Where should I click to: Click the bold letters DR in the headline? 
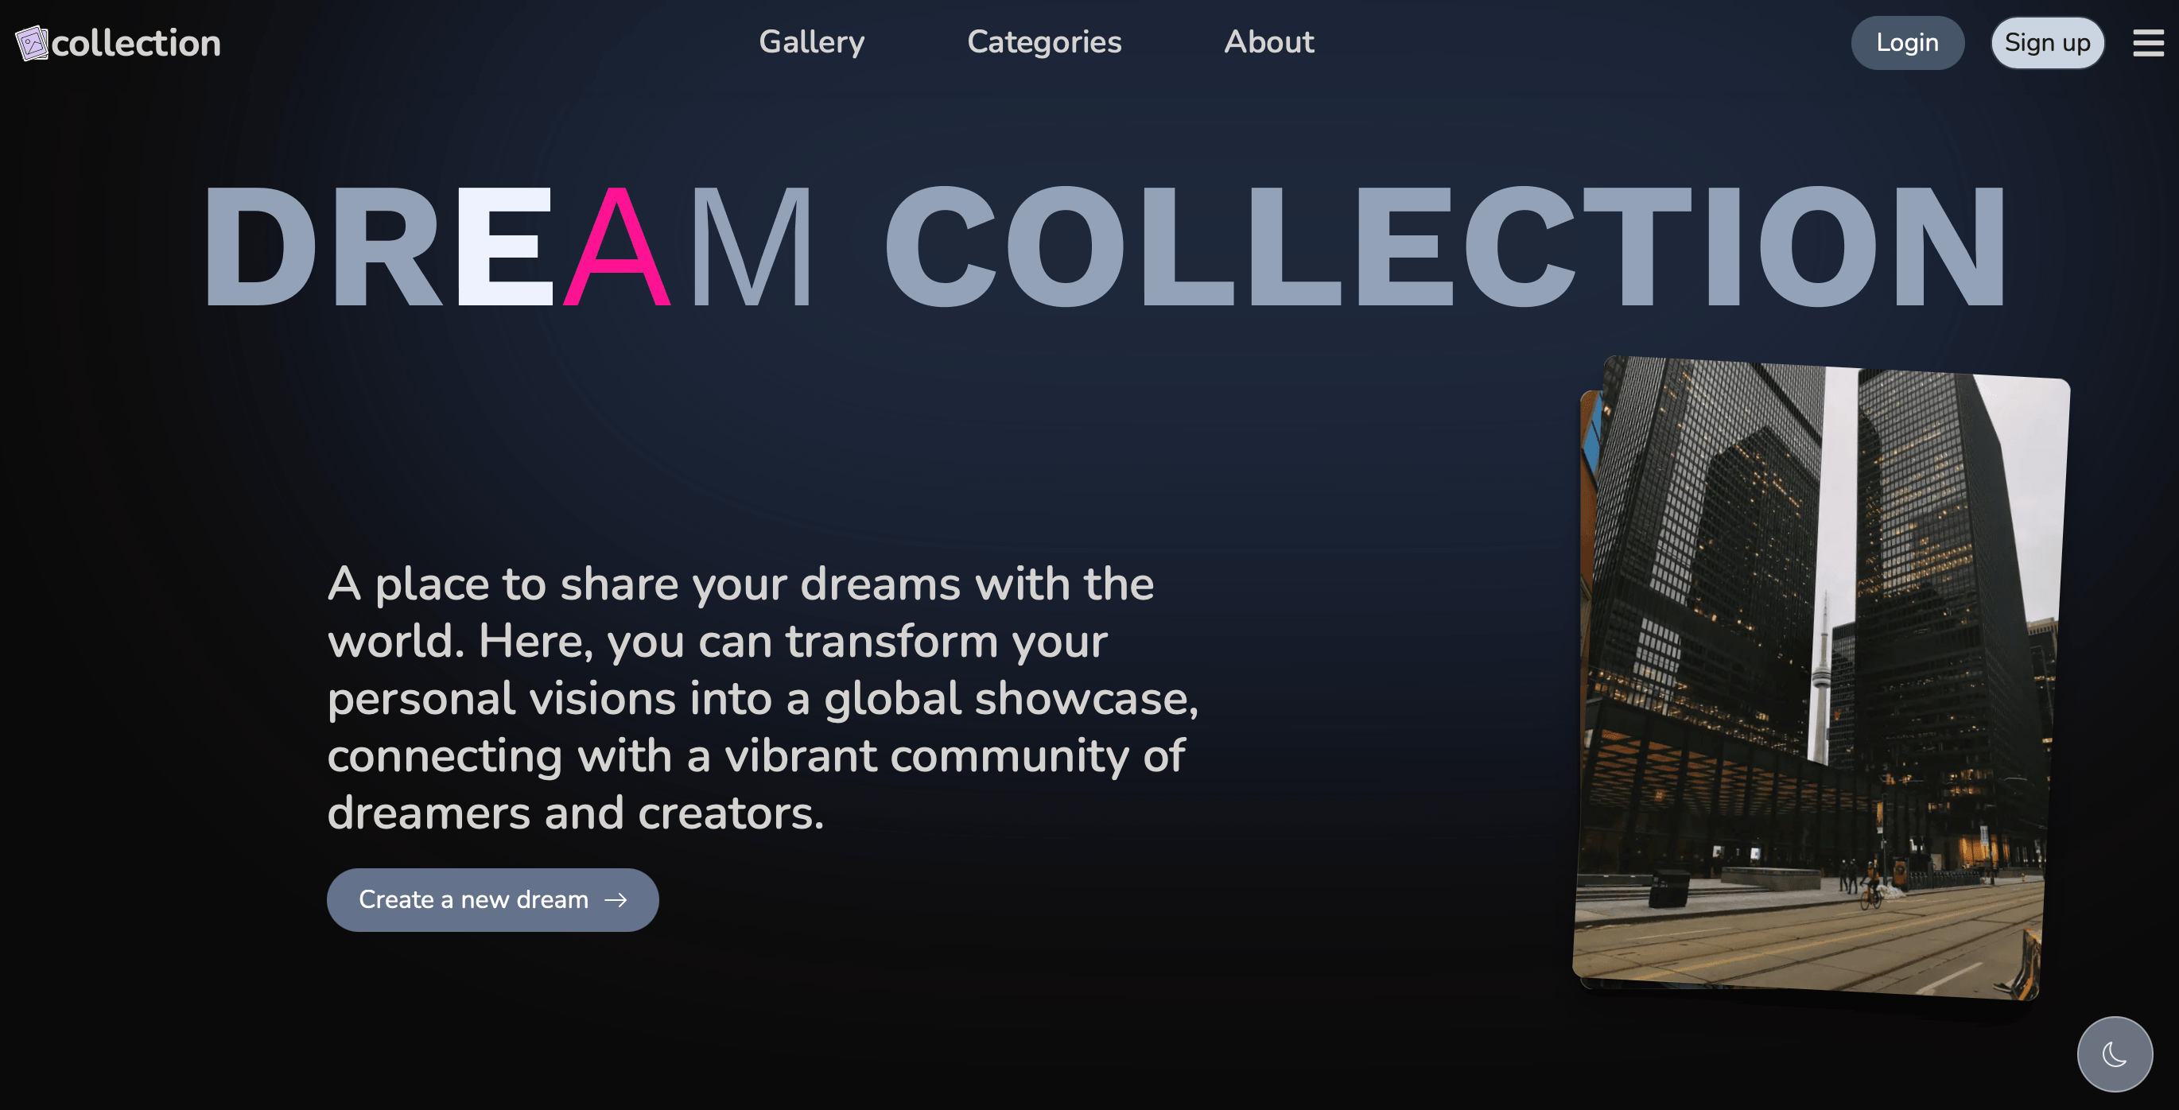(322, 247)
